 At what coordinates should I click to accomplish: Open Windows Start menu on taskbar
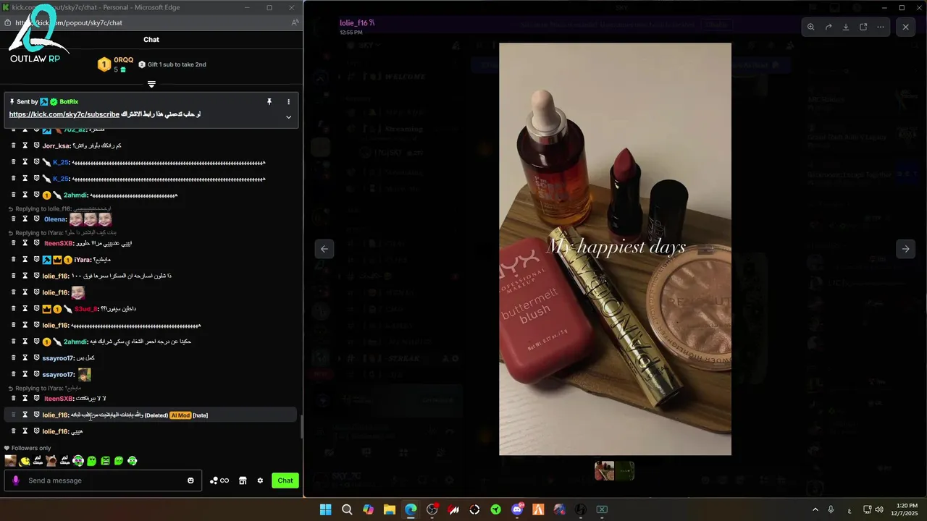tap(325, 509)
